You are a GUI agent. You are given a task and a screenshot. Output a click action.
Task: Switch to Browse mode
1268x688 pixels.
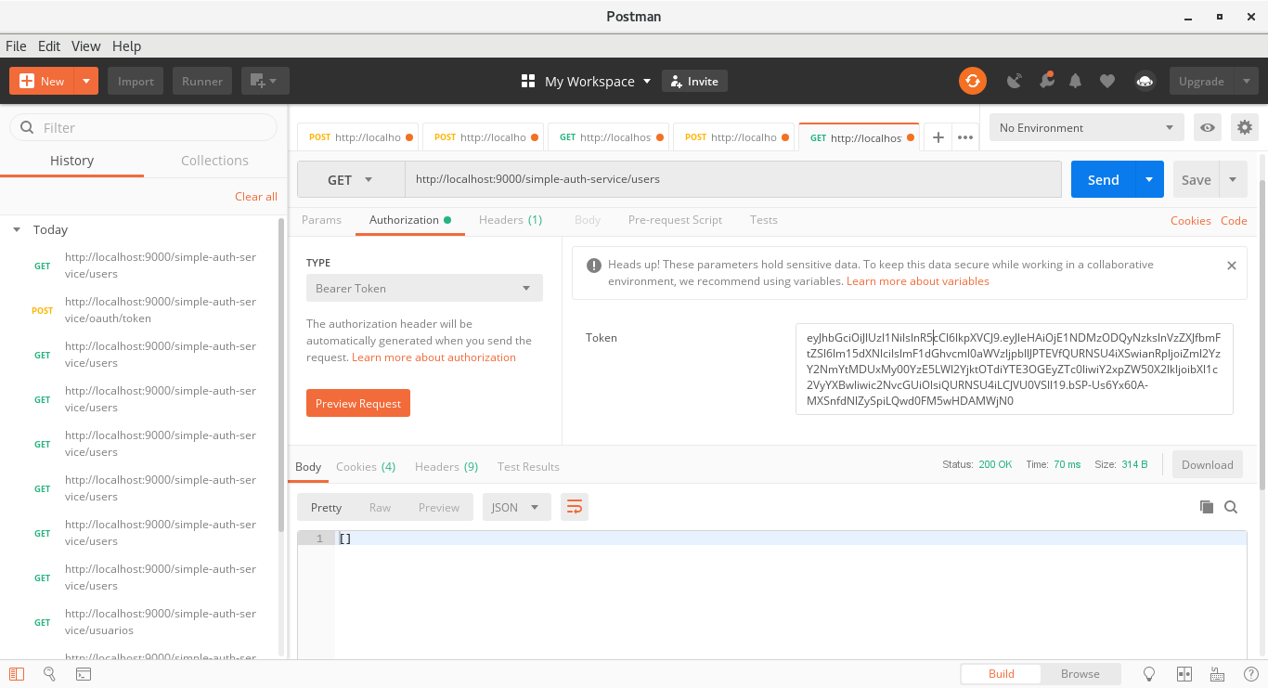click(1080, 674)
